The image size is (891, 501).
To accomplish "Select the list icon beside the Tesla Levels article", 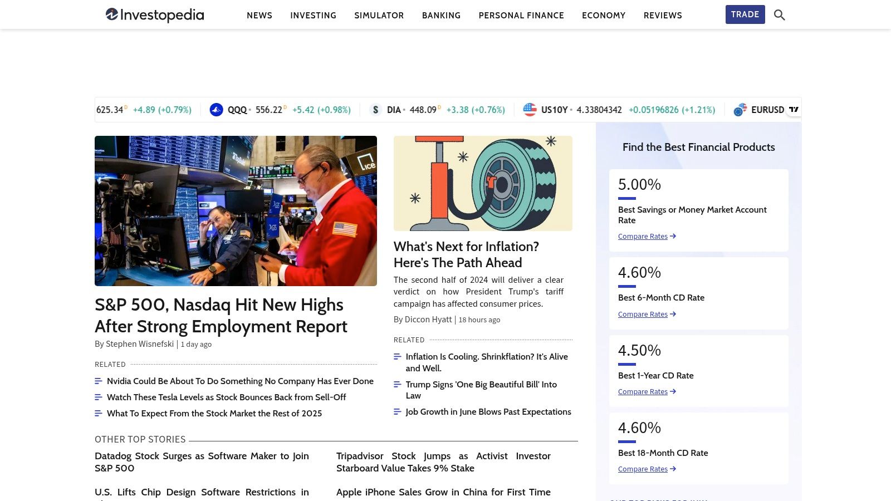I will 99,397.
